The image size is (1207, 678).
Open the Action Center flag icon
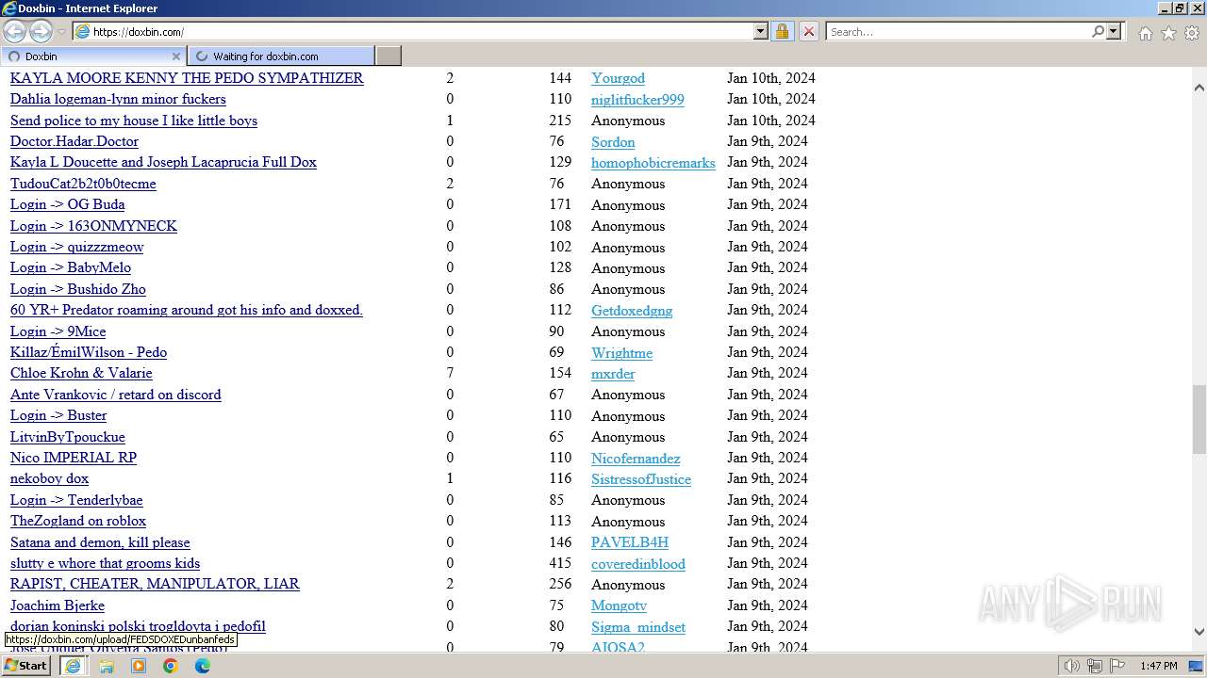pos(1117,666)
